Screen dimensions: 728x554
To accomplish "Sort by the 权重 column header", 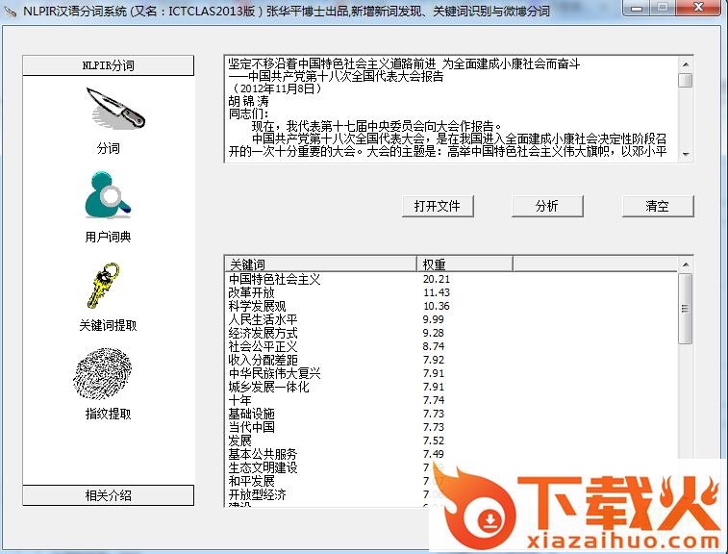I will click(464, 264).
